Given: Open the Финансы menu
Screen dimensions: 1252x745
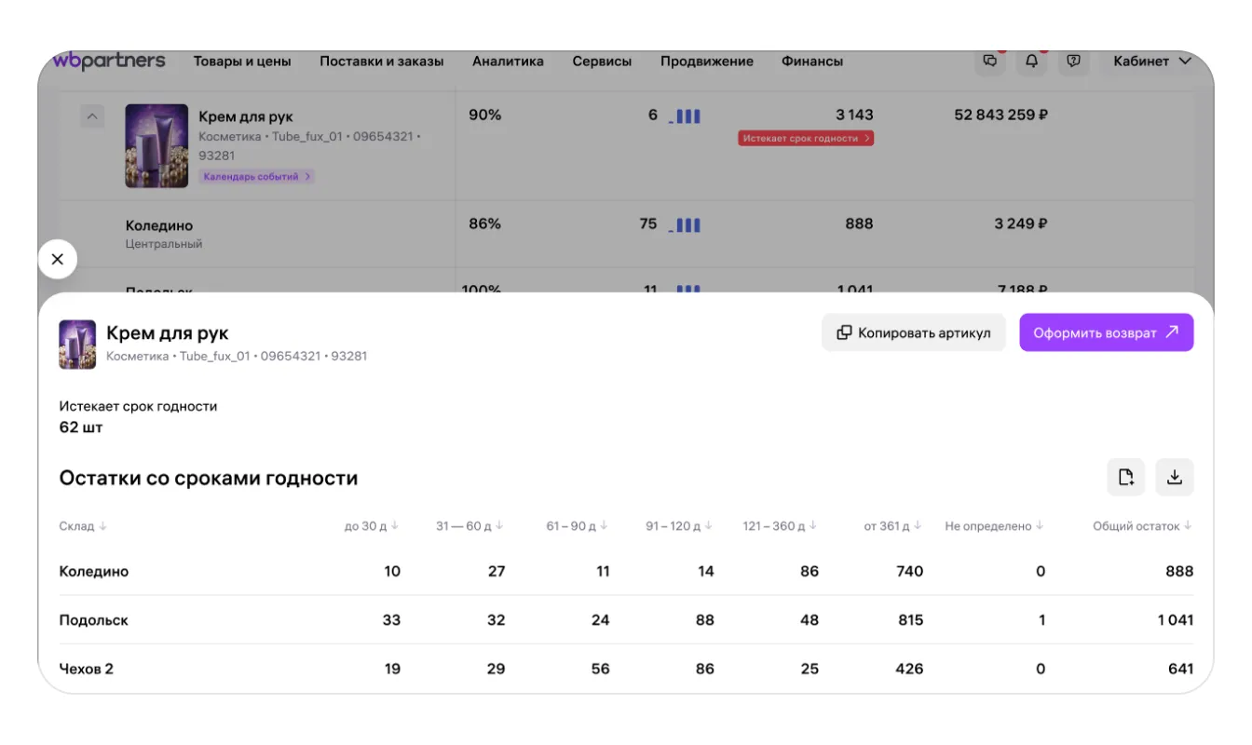Looking at the screenshot, I should [812, 61].
